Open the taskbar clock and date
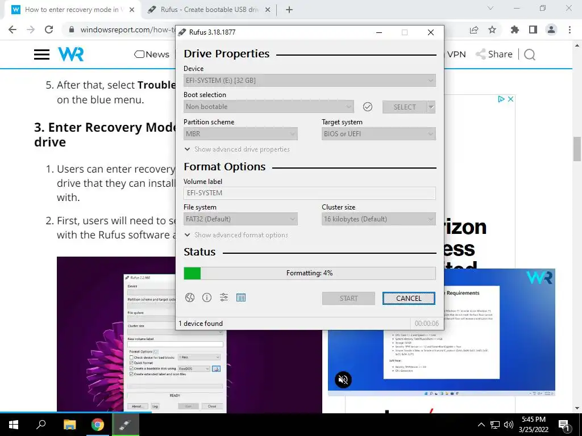 coord(533,425)
